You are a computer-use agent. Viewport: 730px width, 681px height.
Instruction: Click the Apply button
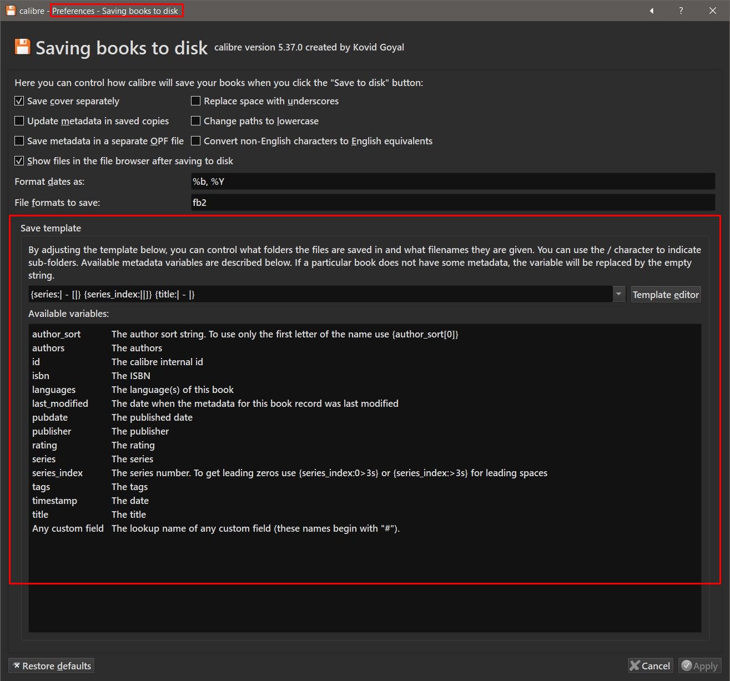699,666
